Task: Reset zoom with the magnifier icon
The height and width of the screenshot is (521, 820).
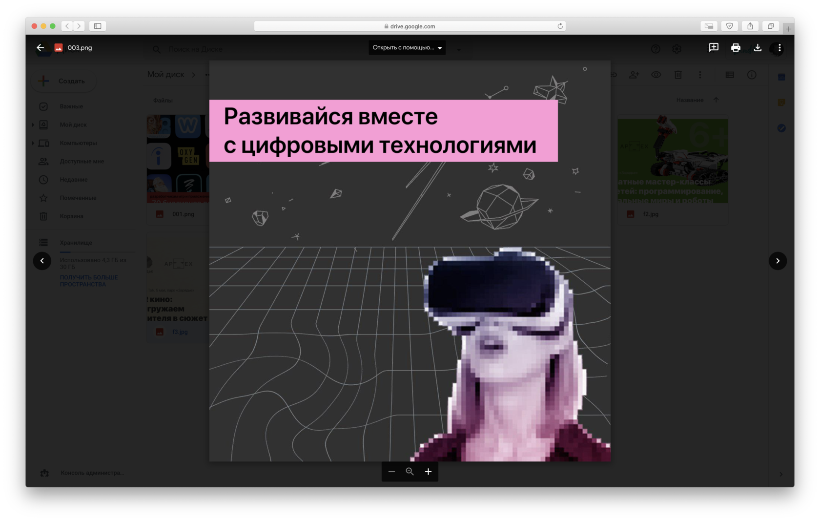Action: pyautogui.click(x=410, y=472)
